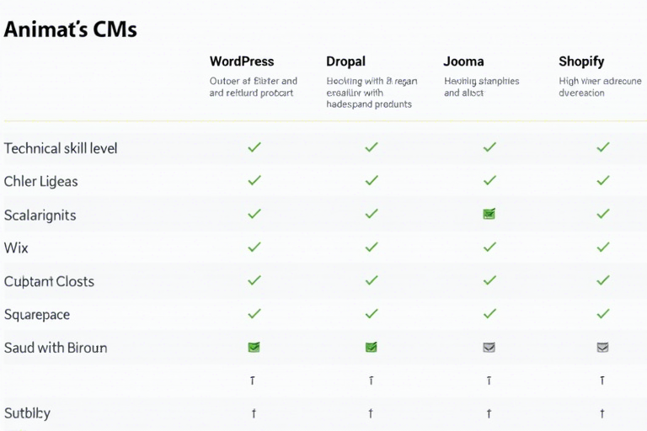Select the Shopify column header
Image resolution: width=647 pixels, height=431 pixels.
(581, 61)
